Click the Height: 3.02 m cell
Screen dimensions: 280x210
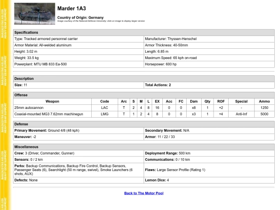tap(78, 52)
